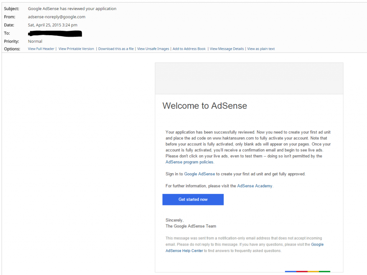Open Google AdSense Help Center link
Screen dimensions: 367x275
coord(184,251)
